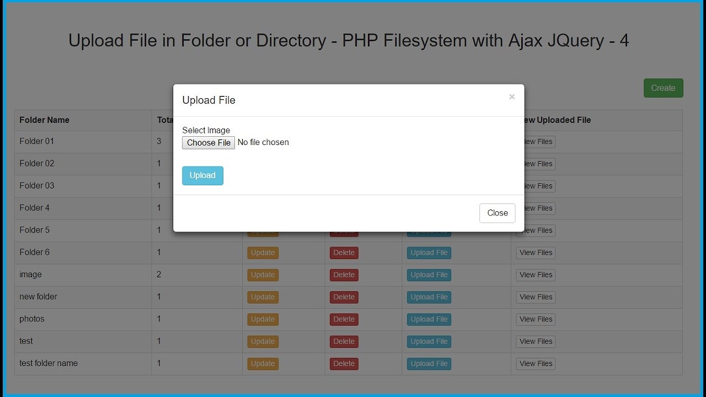This screenshot has height=397, width=706.
Task: View Files of Folder 6
Action: pos(536,253)
